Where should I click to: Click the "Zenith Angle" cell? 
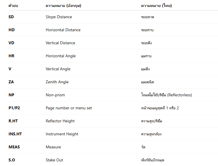point(57,82)
